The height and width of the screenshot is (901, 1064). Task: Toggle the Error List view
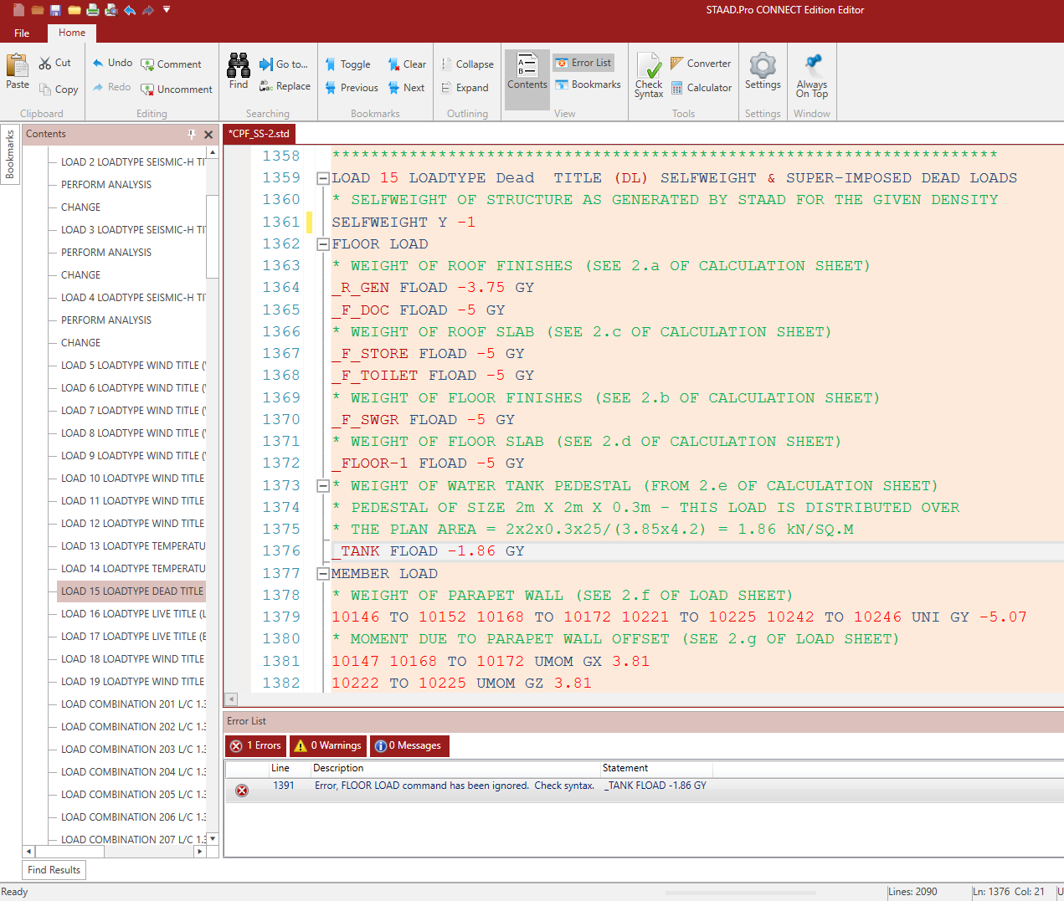click(x=583, y=63)
